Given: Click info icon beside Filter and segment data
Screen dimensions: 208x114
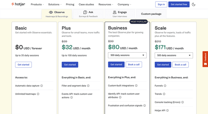Looking at the screenshot, I should click(88, 86).
